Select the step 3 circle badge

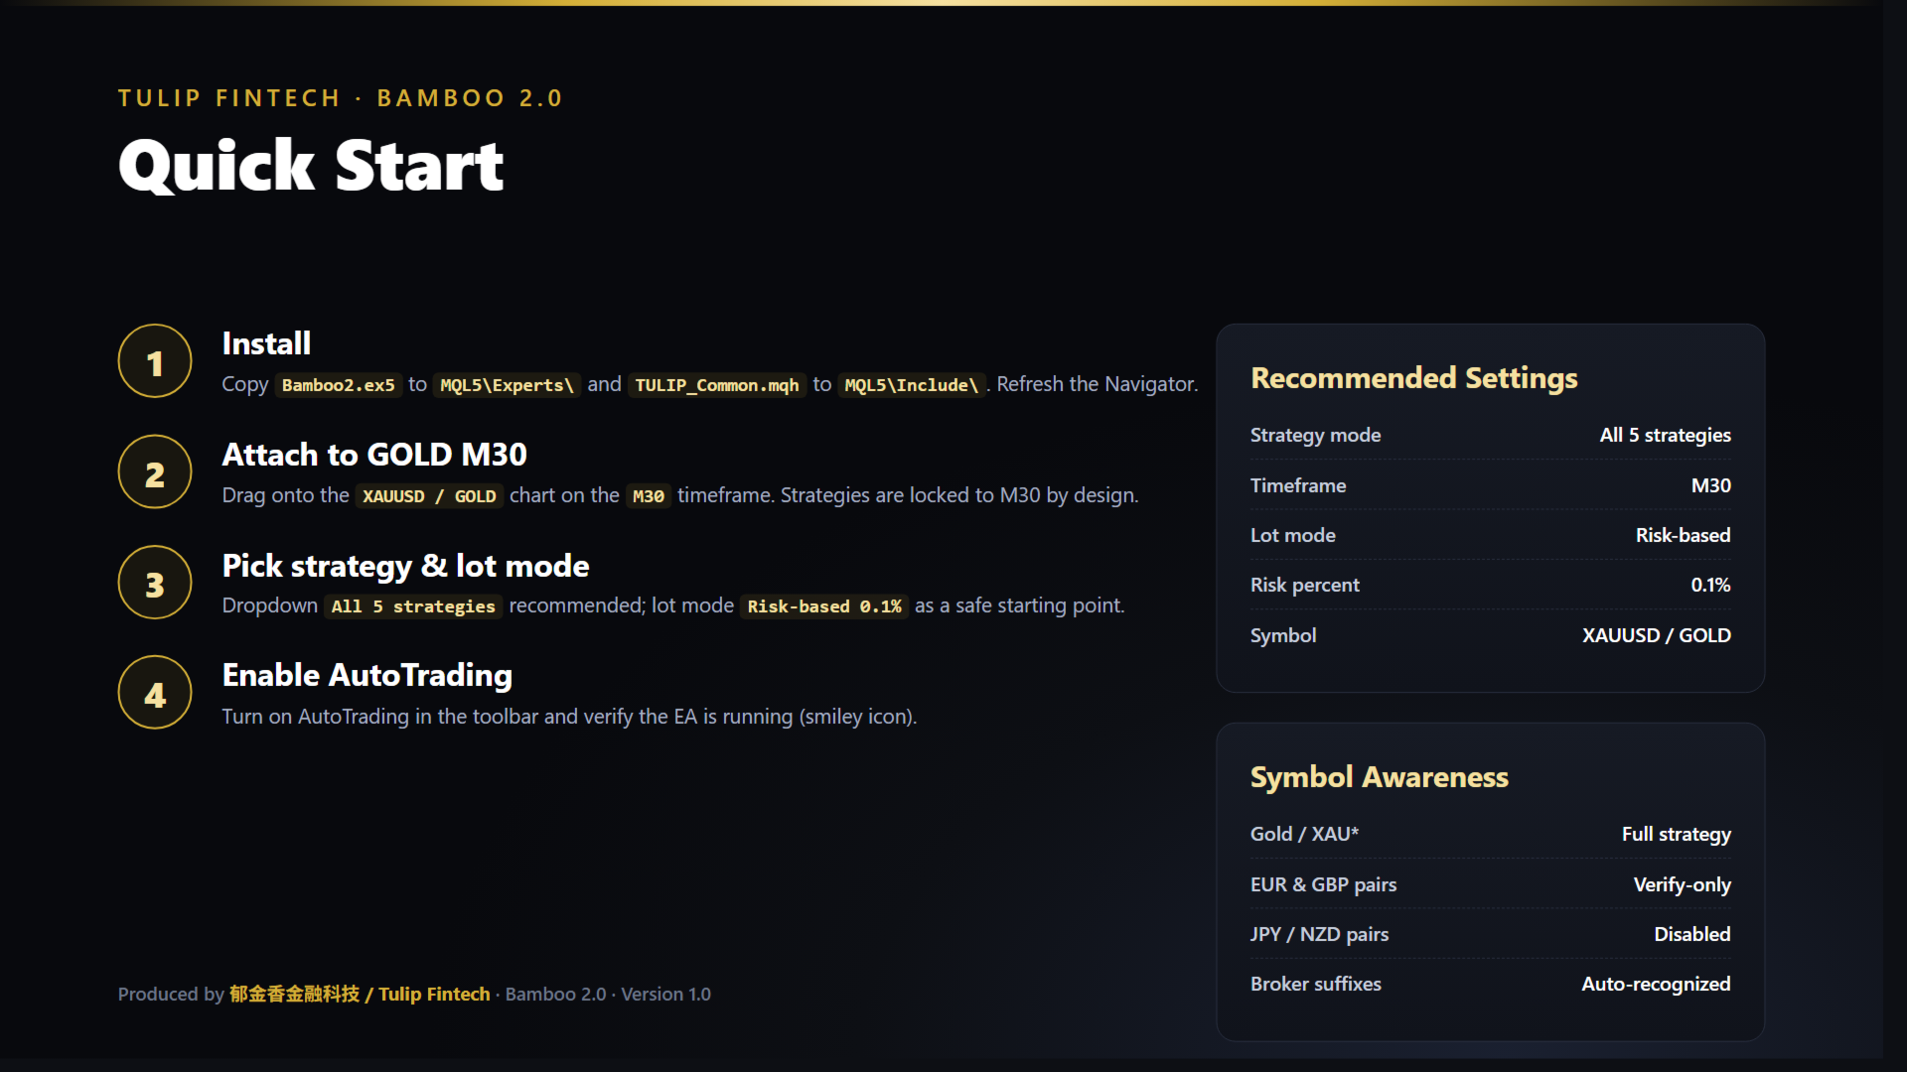point(155,583)
